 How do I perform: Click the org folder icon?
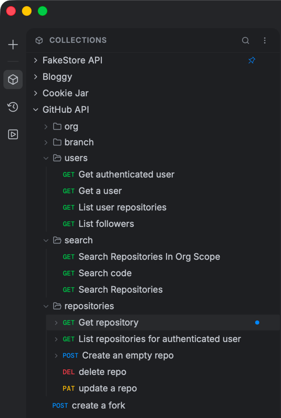(x=57, y=126)
